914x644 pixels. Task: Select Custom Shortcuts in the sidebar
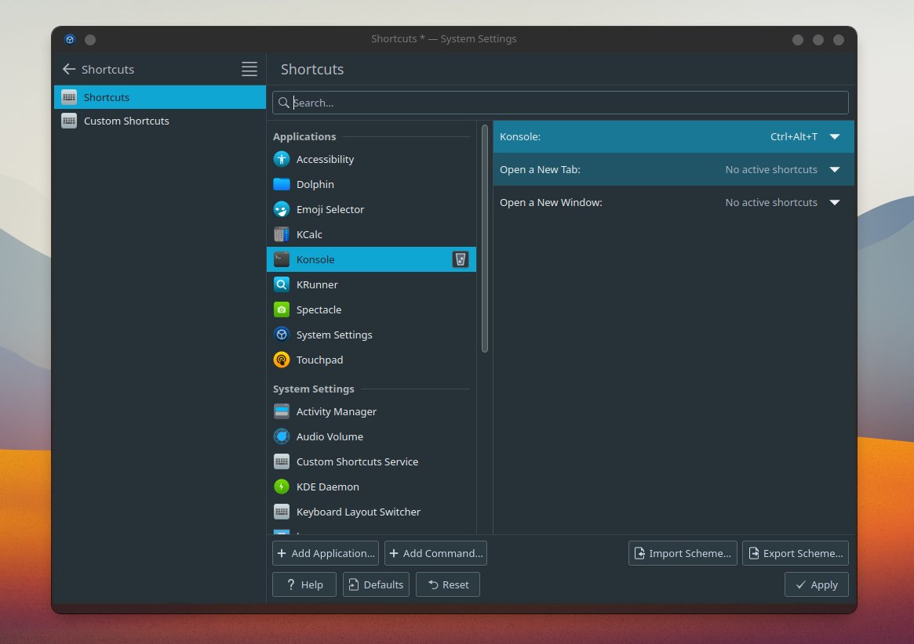tap(160, 121)
